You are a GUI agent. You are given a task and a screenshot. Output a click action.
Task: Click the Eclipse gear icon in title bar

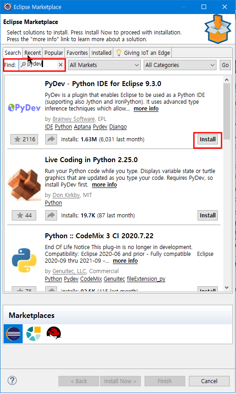(8, 7)
